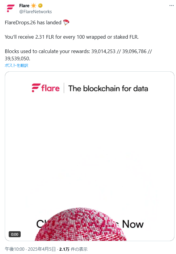This screenshot has height=254, width=176.
Task: Open the Flare display name profile
Action: pyautogui.click(x=24, y=6)
